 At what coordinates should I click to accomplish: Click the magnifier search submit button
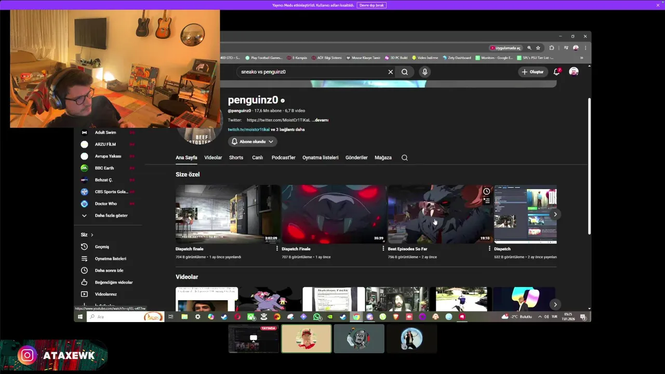(405, 72)
